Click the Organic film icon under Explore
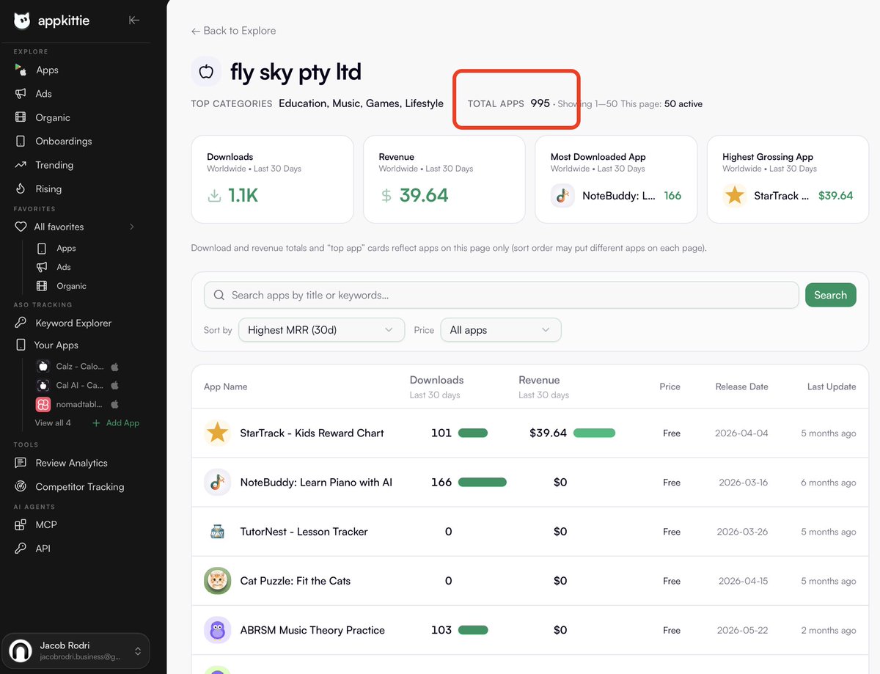 (21, 117)
